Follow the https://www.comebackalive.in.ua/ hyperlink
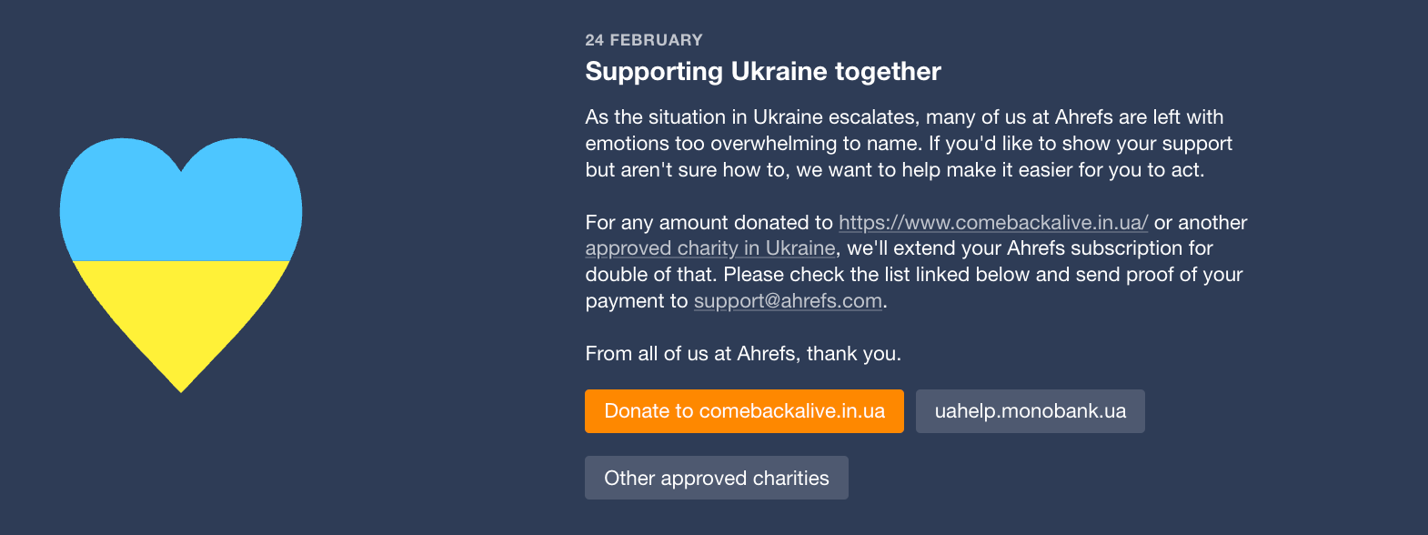The height and width of the screenshot is (535, 1428). pyautogui.click(x=993, y=222)
